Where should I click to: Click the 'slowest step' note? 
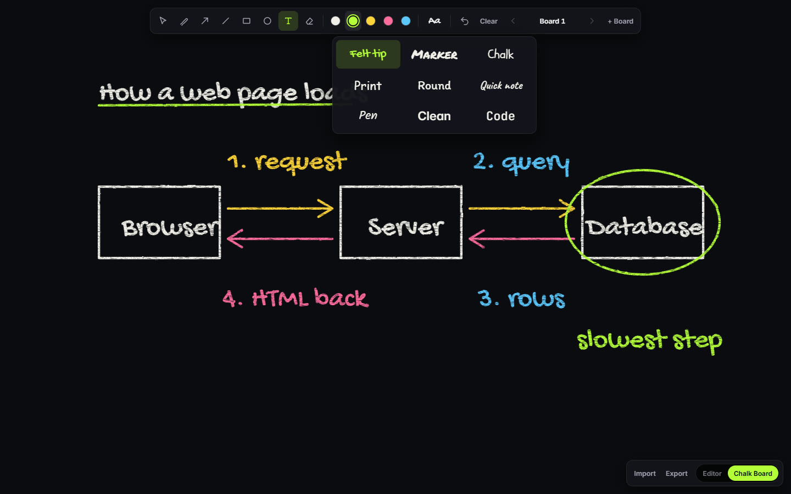[649, 341]
